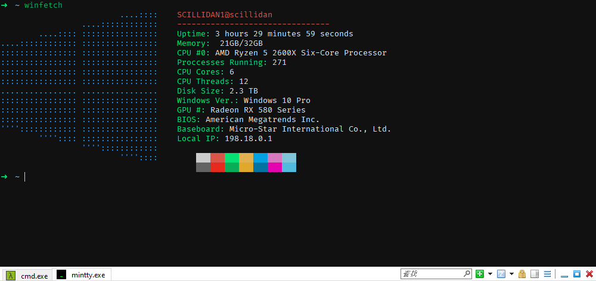Screen dimensions: 596x281
Task: Click the '198.18.0.1' local IP value
Action: (249, 138)
